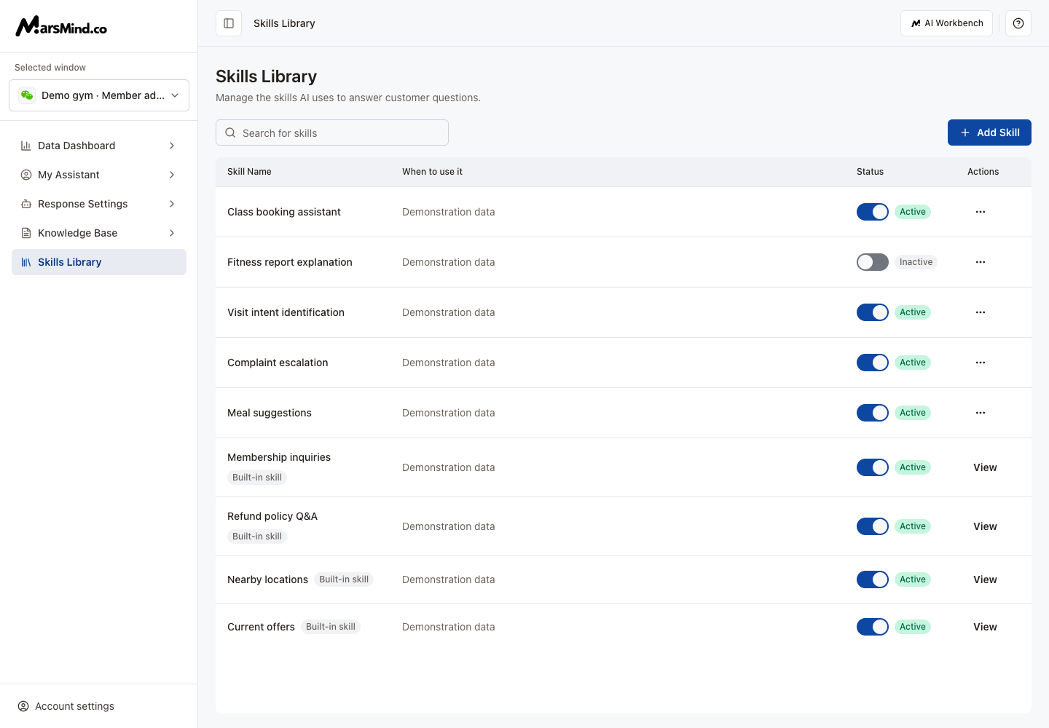Screen dimensions: 1049x728
Task: View the Nearby locations skill
Action: [985, 579]
